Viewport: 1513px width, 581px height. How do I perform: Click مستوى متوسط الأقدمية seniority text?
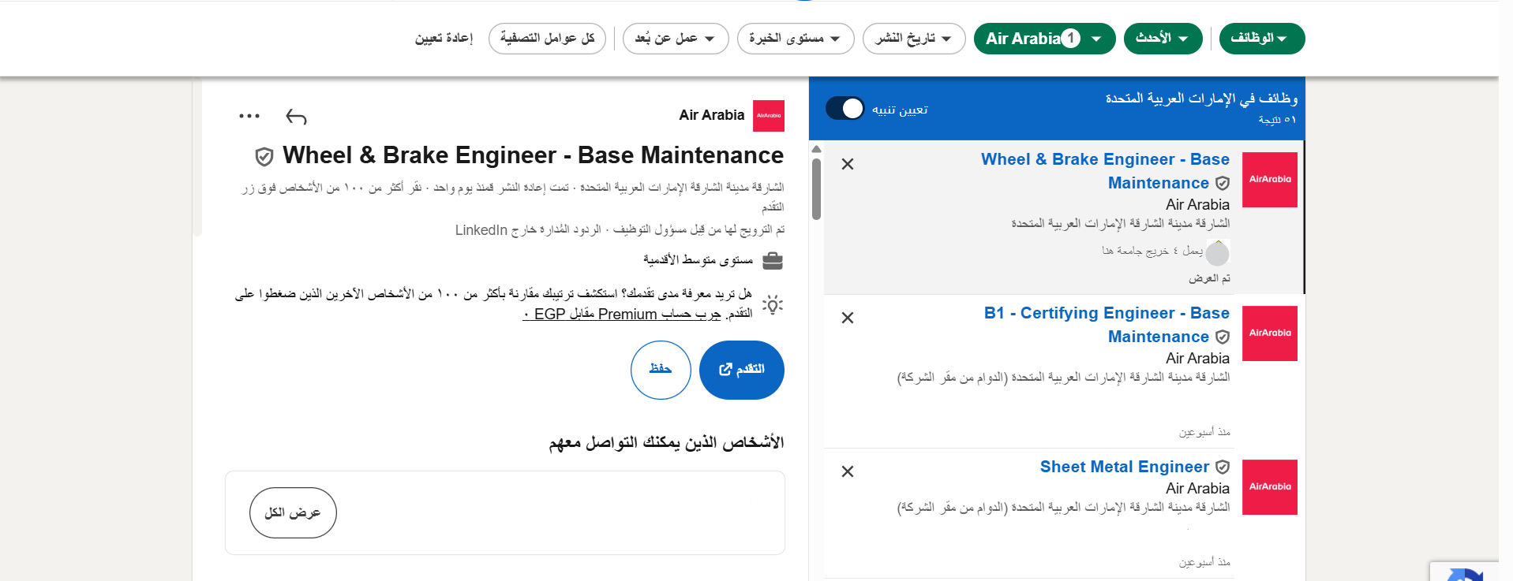(x=698, y=260)
